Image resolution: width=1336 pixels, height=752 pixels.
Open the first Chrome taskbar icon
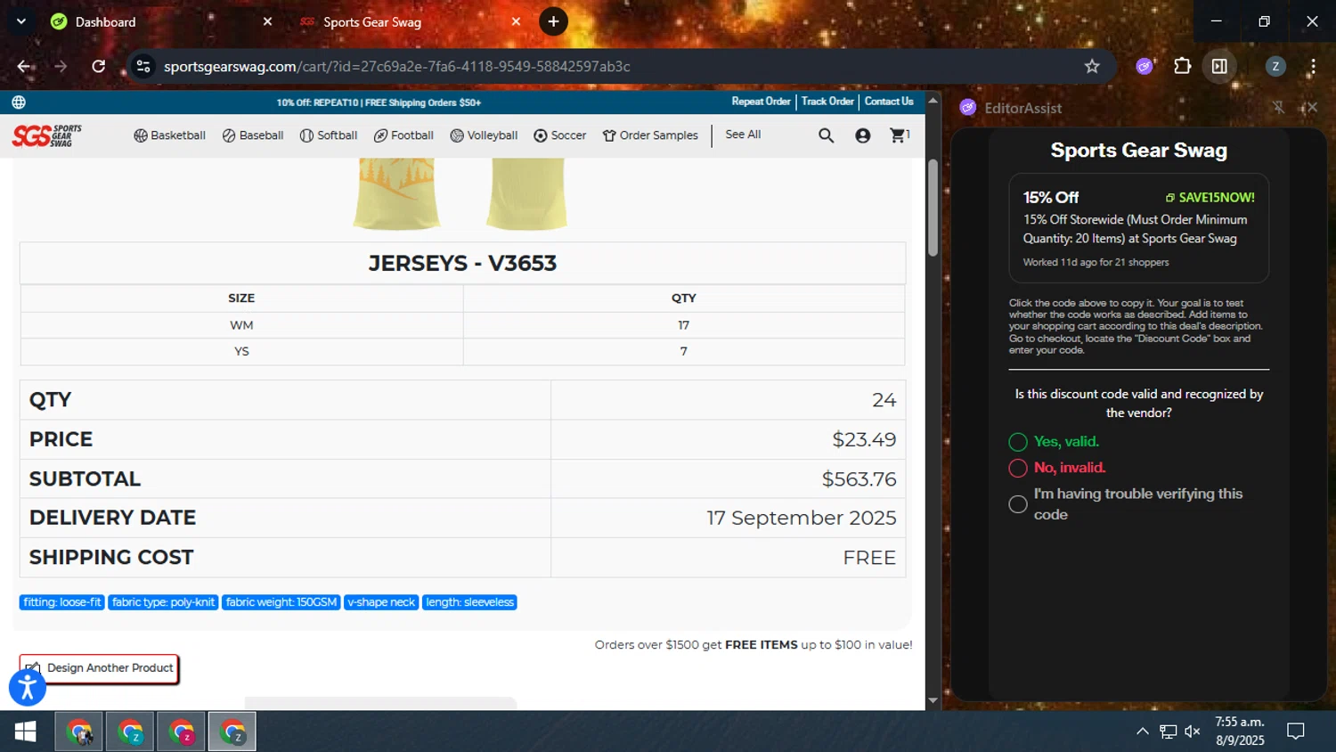tap(79, 732)
